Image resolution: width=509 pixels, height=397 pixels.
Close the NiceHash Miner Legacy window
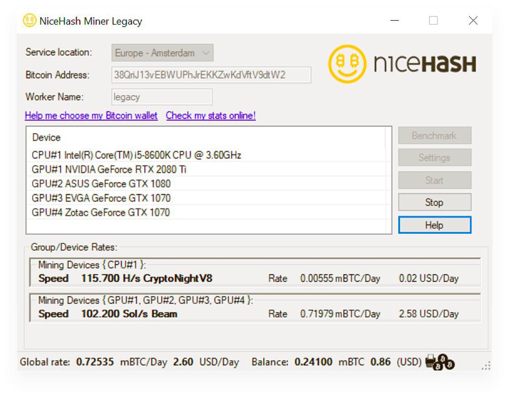(473, 20)
